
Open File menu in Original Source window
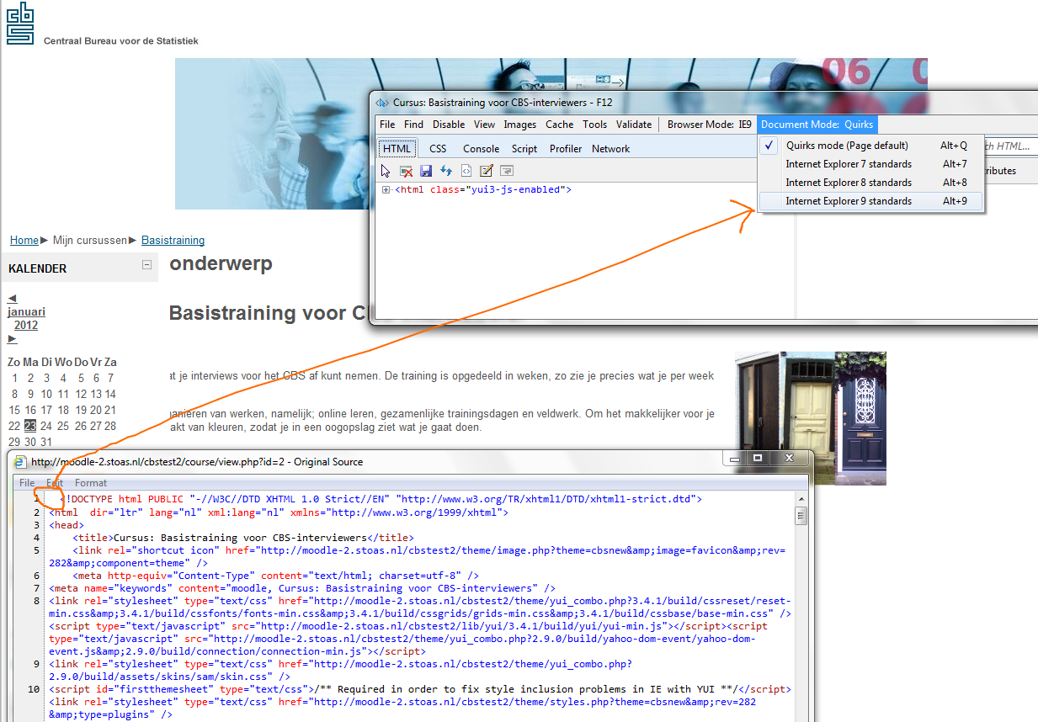point(27,483)
